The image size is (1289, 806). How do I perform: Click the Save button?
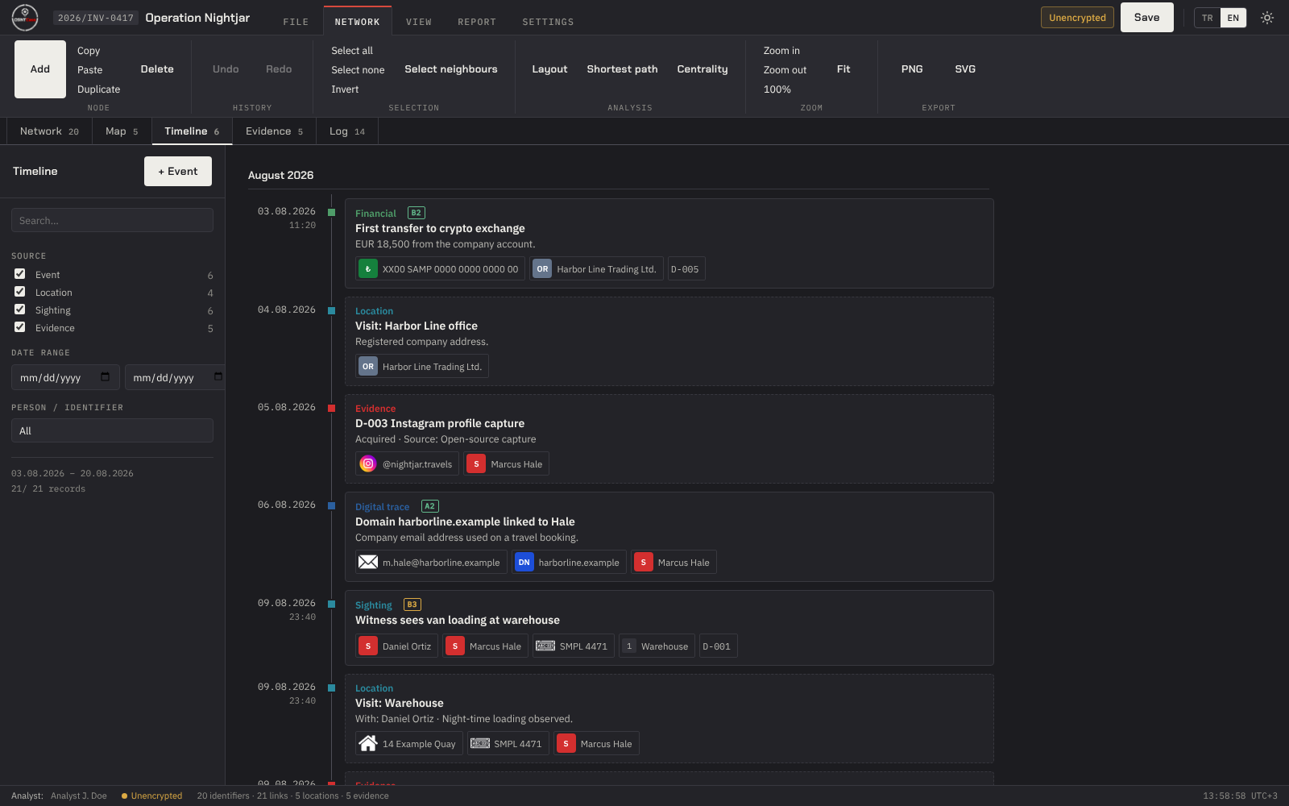click(1147, 18)
